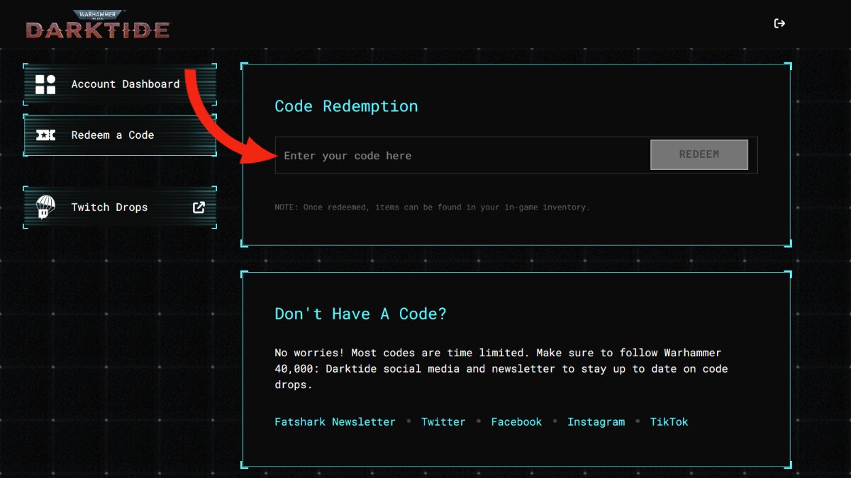The image size is (851, 478).
Task: Go to the Facebook link
Action: click(x=516, y=422)
